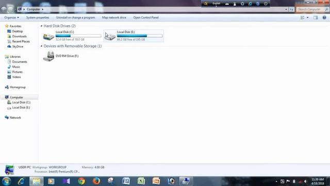Open dropdown arrow after Computer breadcrumb

pos(42,9)
